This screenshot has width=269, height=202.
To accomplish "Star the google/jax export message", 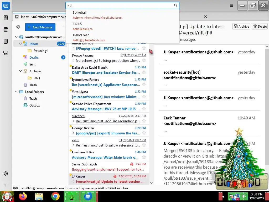I will (x=144, y=133).
